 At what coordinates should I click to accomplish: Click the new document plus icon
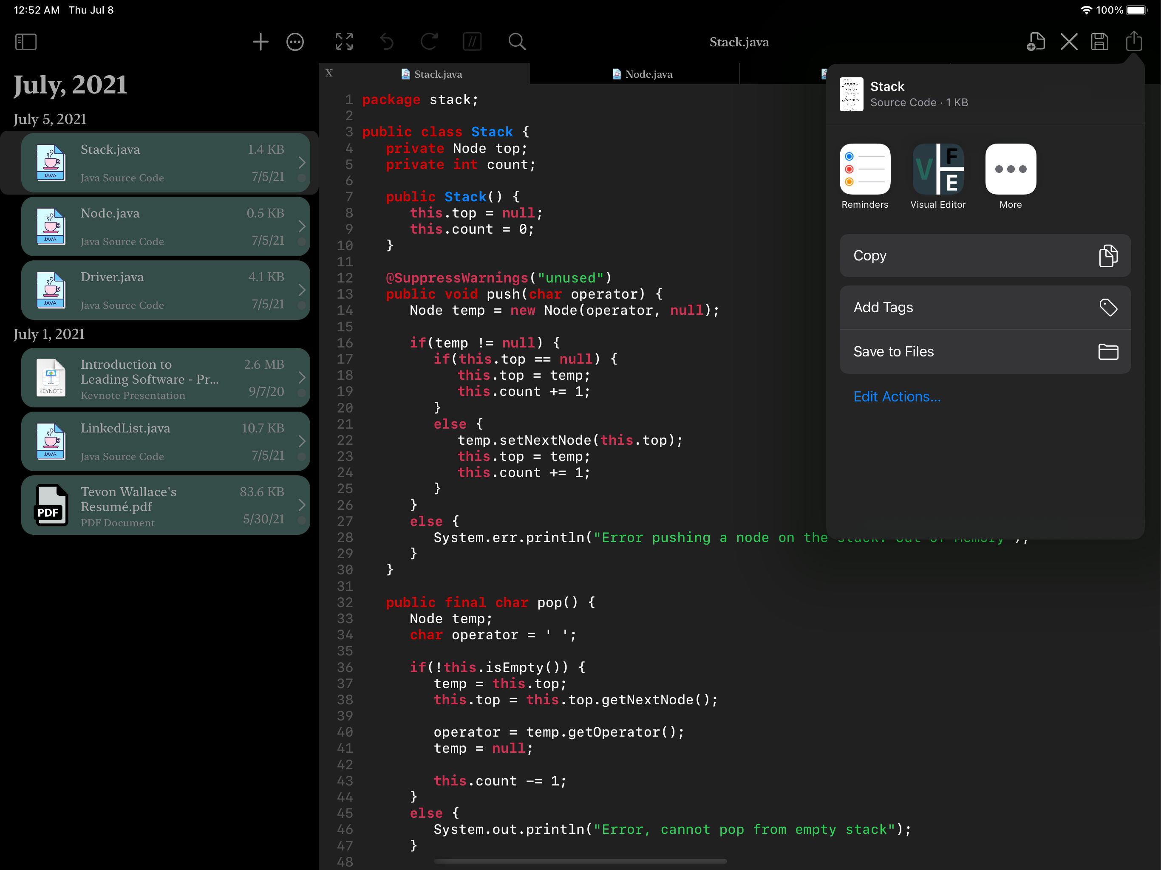click(x=1035, y=42)
